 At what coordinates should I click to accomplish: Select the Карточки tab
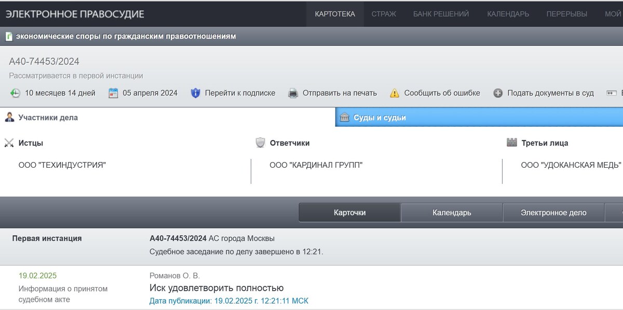(x=350, y=212)
